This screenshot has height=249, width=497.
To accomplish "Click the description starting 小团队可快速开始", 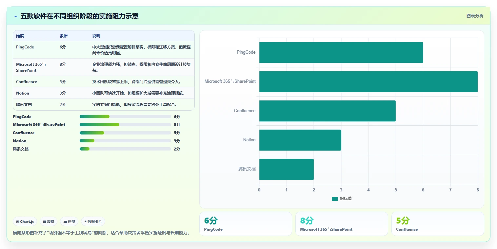I will click(x=139, y=93).
